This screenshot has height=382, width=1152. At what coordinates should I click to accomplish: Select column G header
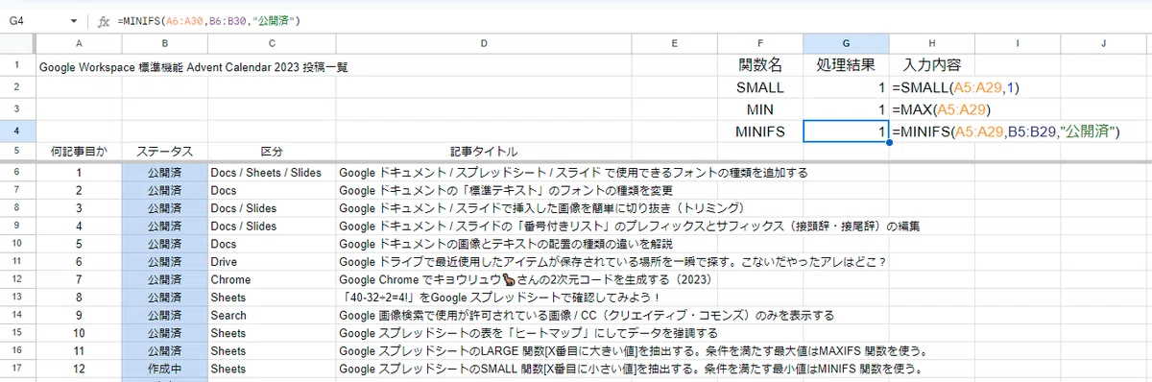846,43
